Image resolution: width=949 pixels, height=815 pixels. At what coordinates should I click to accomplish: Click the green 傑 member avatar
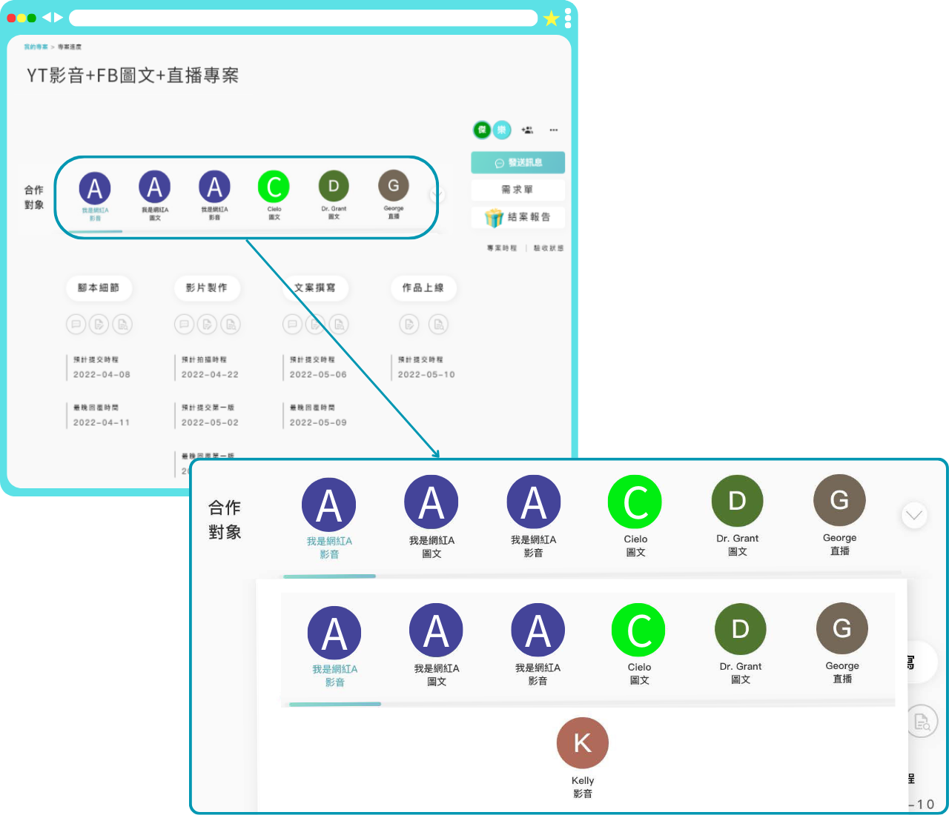coord(482,130)
